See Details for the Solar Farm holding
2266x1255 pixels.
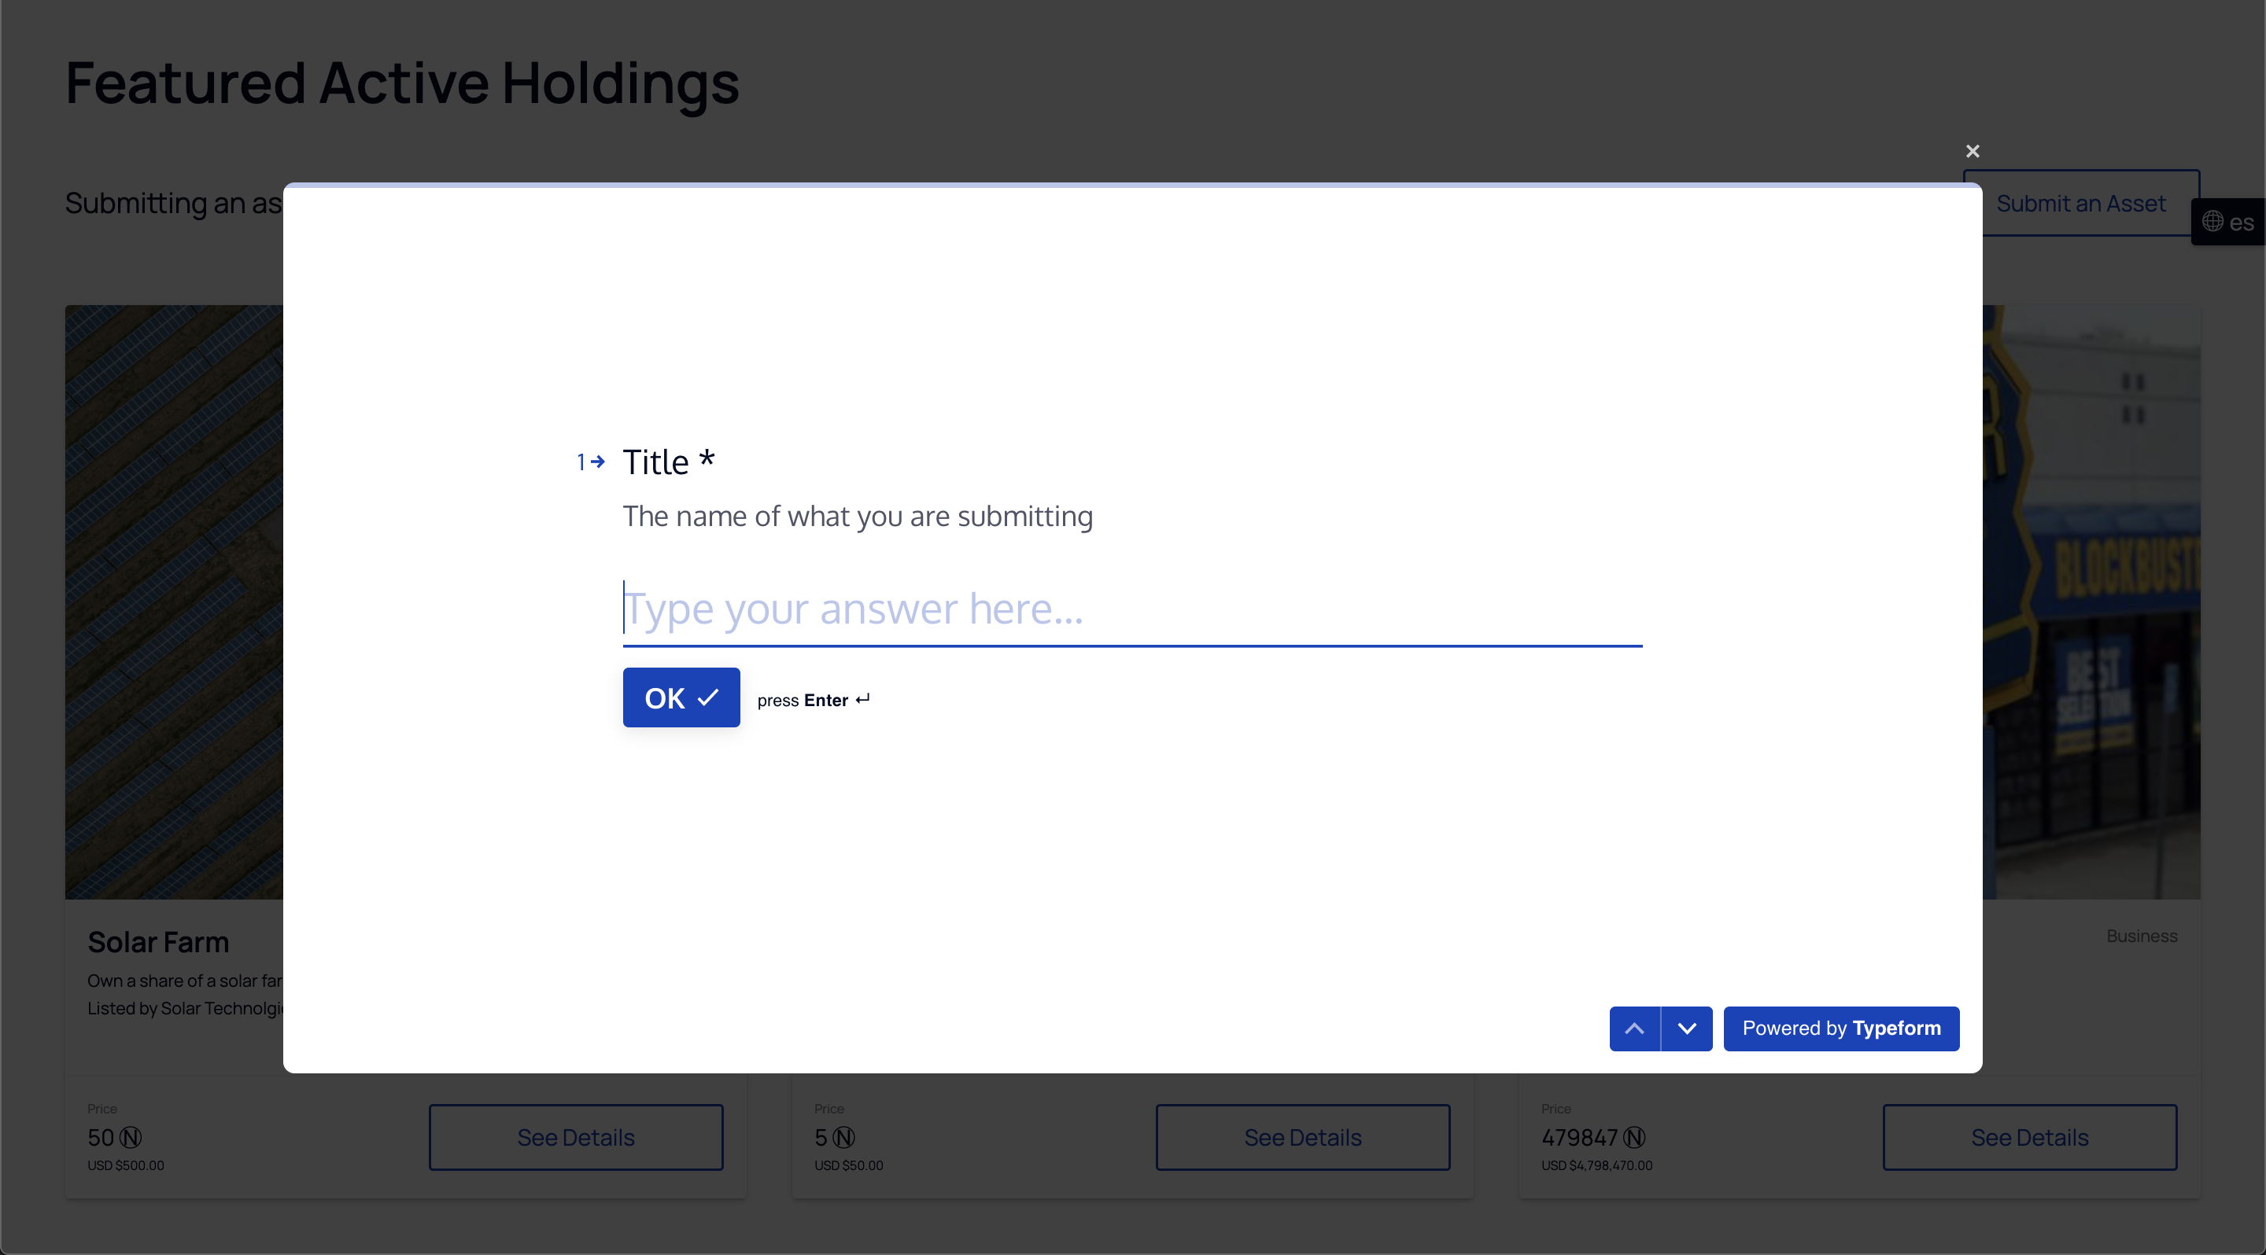(x=575, y=1137)
